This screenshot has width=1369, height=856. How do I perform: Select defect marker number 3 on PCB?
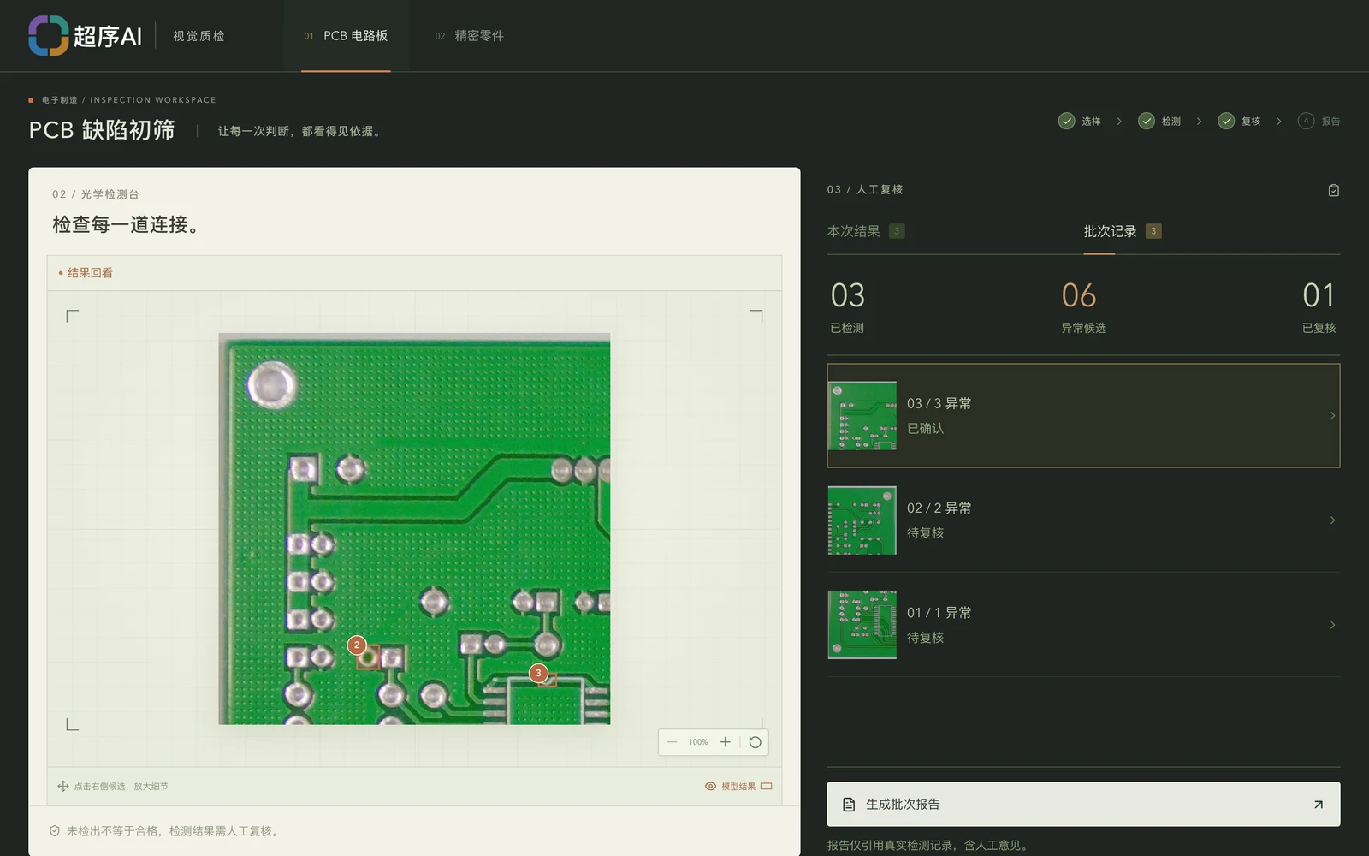(x=538, y=674)
